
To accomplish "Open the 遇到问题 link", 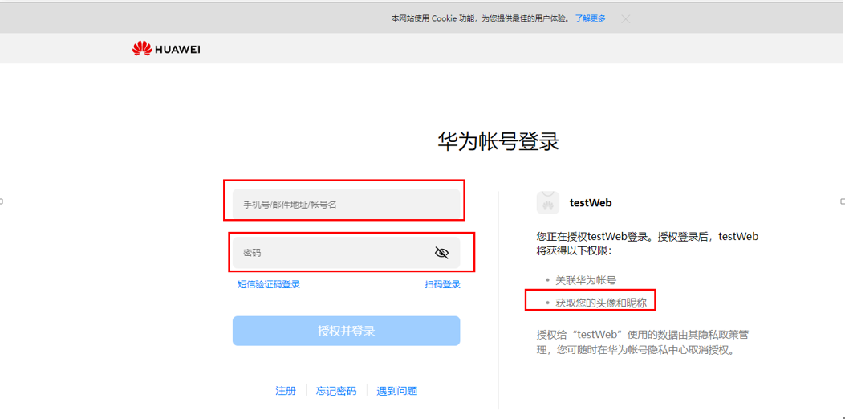I will pyautogui.click(x=396, y=391).
